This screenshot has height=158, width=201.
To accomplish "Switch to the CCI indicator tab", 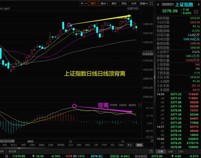I will 70,145.
